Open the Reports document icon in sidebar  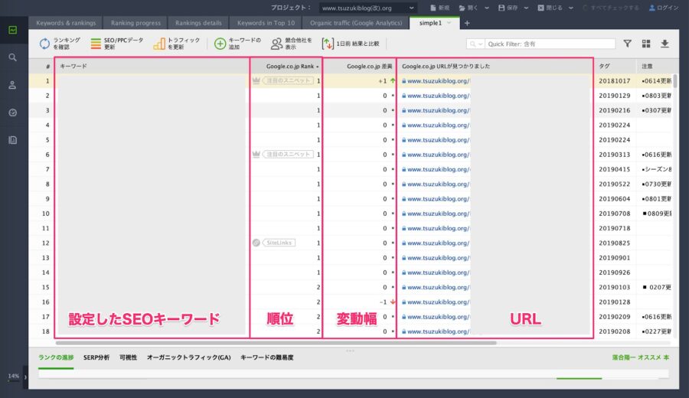(13, 140)
